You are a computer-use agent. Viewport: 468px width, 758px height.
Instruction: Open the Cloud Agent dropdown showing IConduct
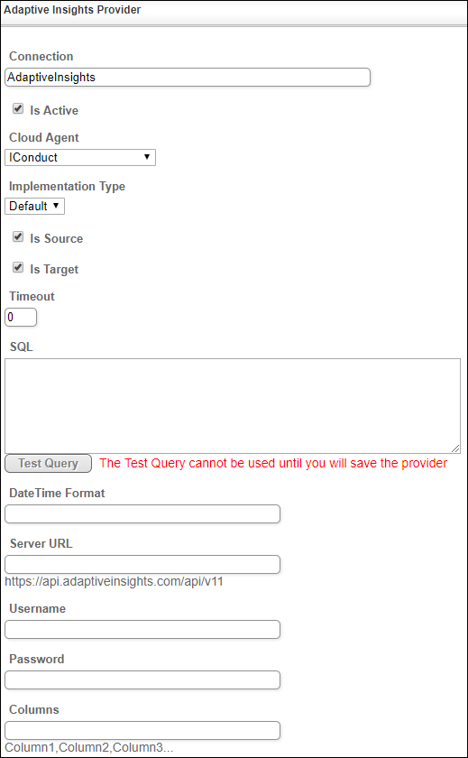[80, 158]
